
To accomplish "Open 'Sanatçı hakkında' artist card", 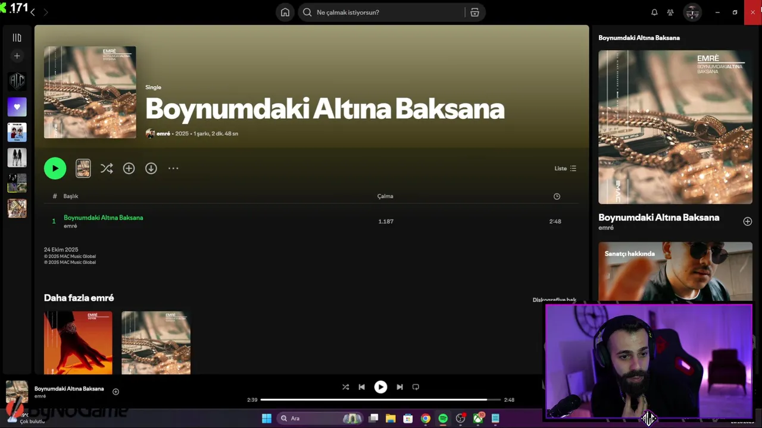I will (x=675, y=272).
